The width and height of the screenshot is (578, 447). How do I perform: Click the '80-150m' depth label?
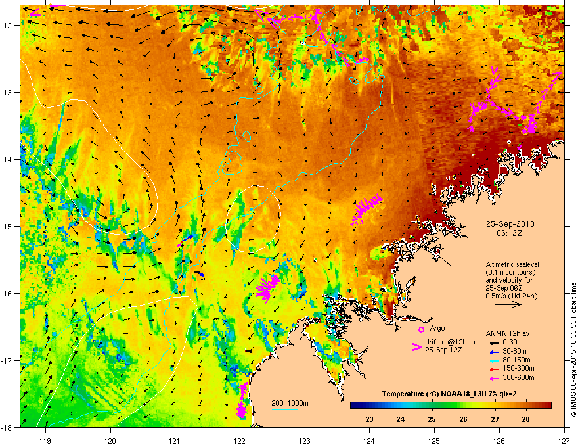click(516, 360)
